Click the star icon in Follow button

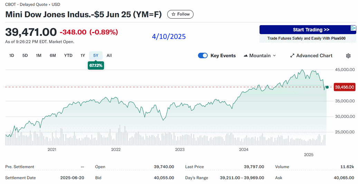(173, 14)
